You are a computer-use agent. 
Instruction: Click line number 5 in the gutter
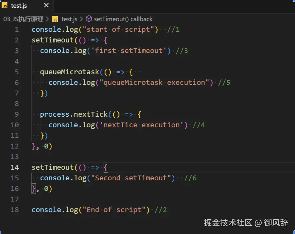coord(17,72)
